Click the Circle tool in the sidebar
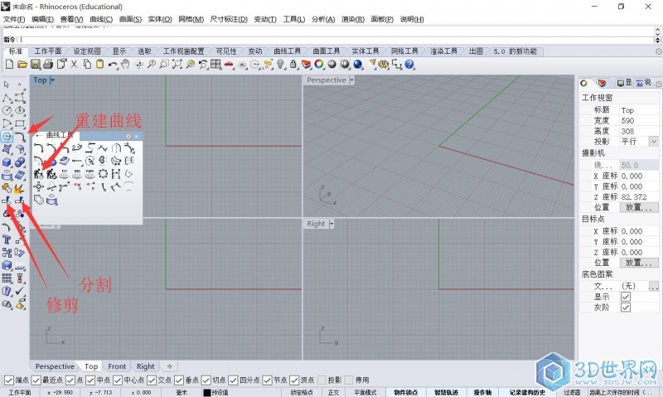This screenshot has height=397, width=663. (7, 110)
